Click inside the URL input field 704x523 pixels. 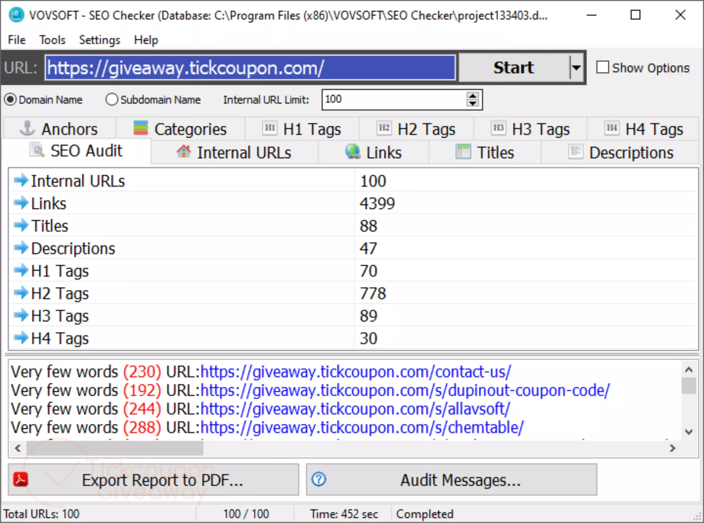pyautogui.click(x=250, y=67)
